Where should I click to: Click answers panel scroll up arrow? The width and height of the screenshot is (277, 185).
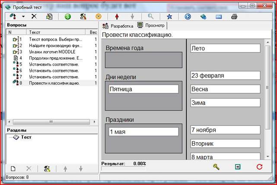[x=268, y=42]
